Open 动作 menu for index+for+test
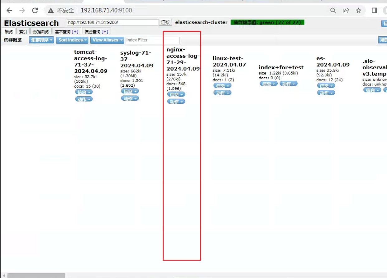Screen dimensions: 387x278 coord(289,84)
